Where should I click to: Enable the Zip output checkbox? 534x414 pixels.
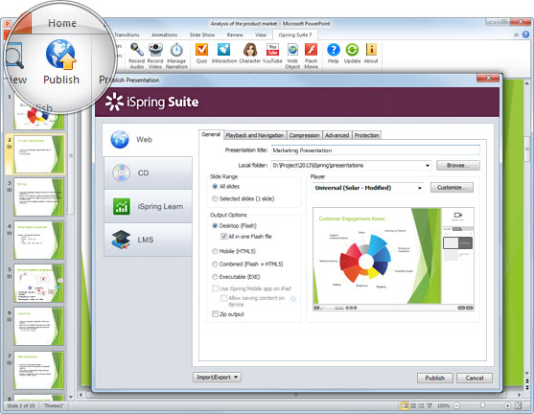(x=215, y=314)
